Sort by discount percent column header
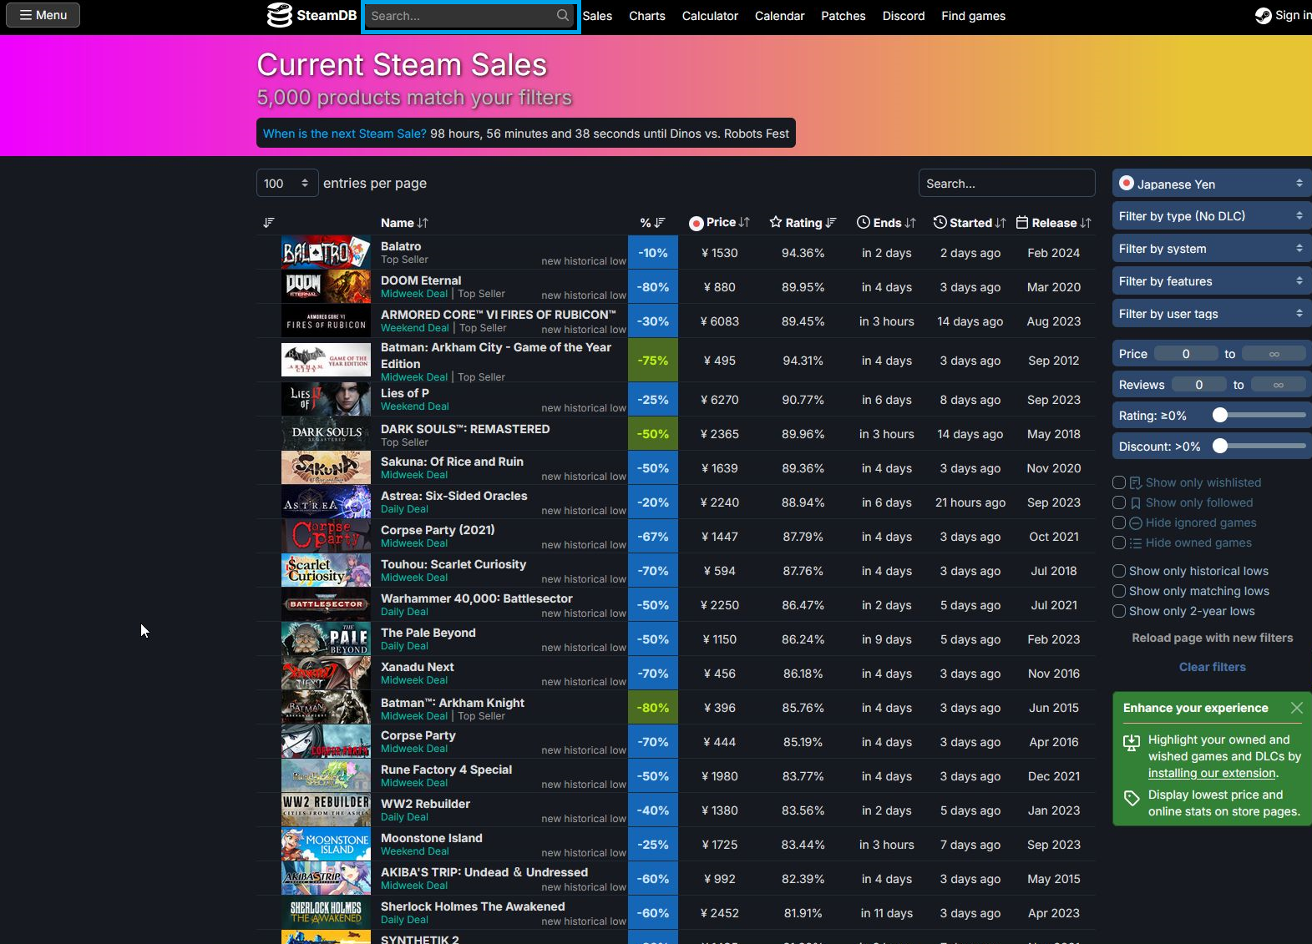This screenshot has height=944, width=1312. click(x=652, y=223)
